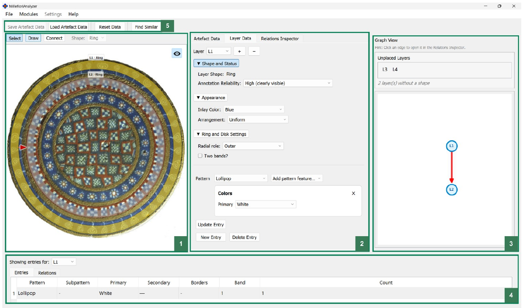522x308 pixels.
Task: Click the MillefioriAnalyzer app icon in title bar
Action: tap(5, 6)
